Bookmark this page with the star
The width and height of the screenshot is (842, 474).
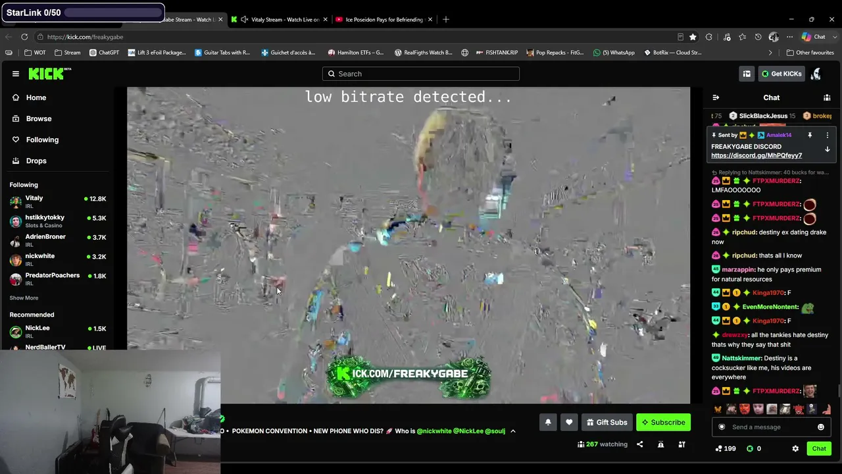pyautogui.click(x=693, y=37)
